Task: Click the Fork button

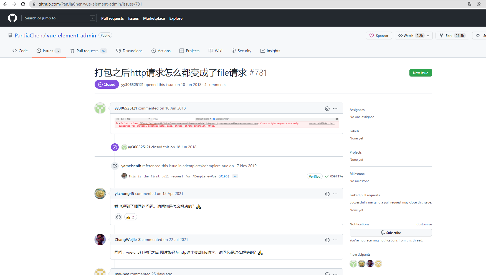Action: (452, 35)
